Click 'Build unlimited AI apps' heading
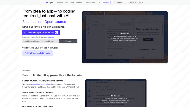Viewport: 190px width, 107px height. point(52,75)
